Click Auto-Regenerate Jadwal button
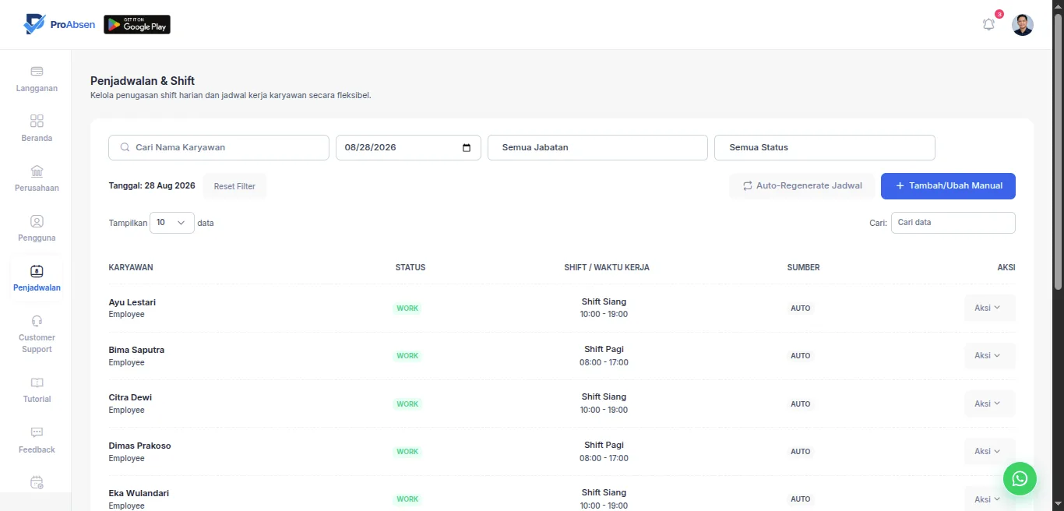The height and width of the screenshot is (511, 1064). (x=802, y=186)
